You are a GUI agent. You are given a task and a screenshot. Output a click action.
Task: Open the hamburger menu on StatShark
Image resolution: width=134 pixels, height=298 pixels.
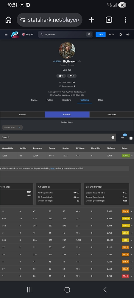6,34
